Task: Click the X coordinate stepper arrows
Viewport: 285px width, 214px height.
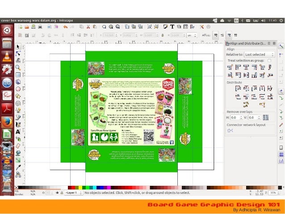Action: (x=116, y=35)
